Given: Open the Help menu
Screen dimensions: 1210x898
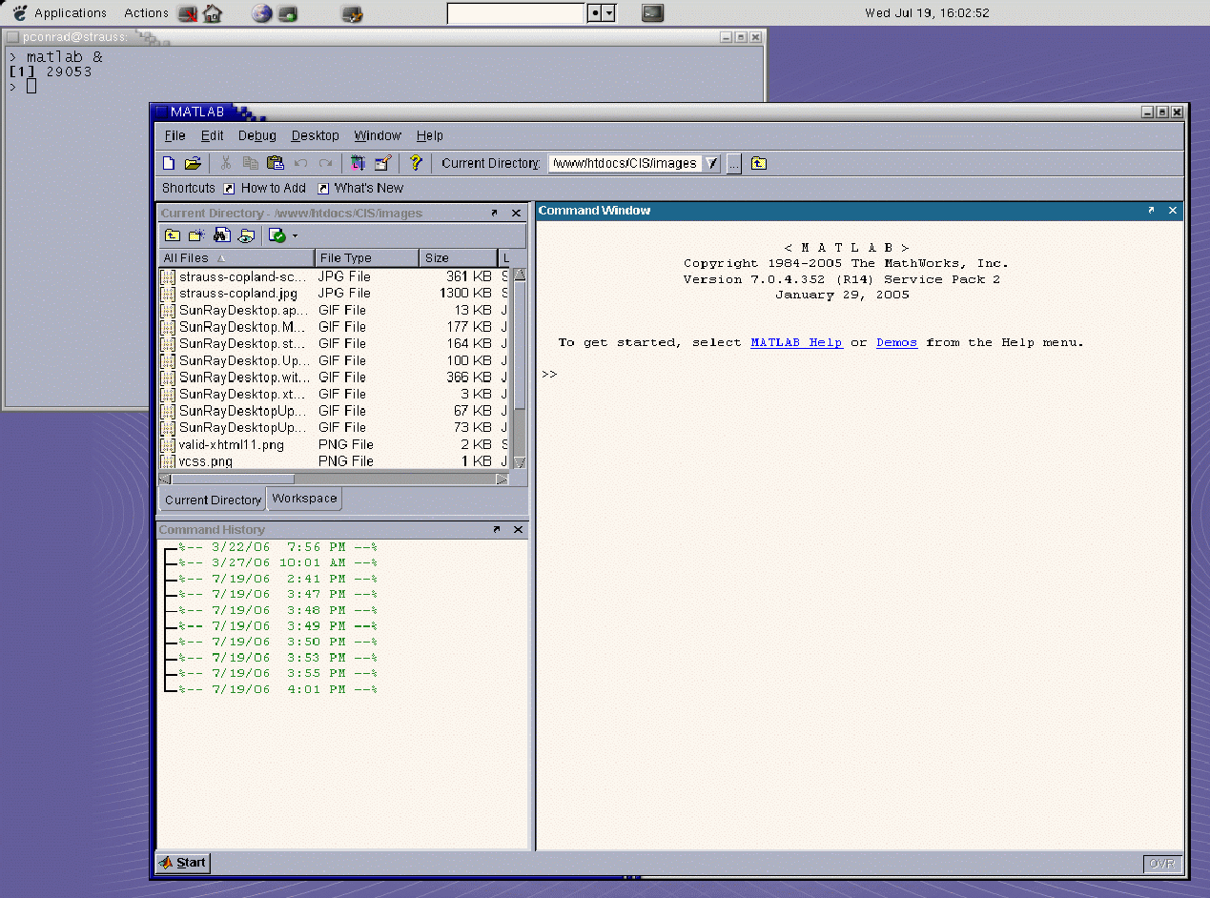Looking at the screenshot, I should 430,135.
